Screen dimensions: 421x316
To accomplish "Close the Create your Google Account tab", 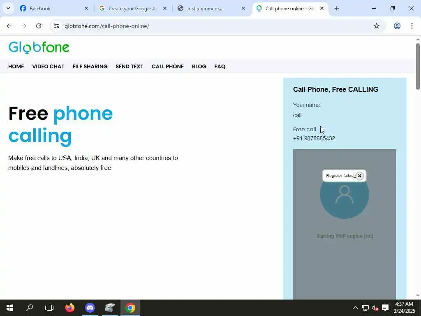I will pos(165,8).
